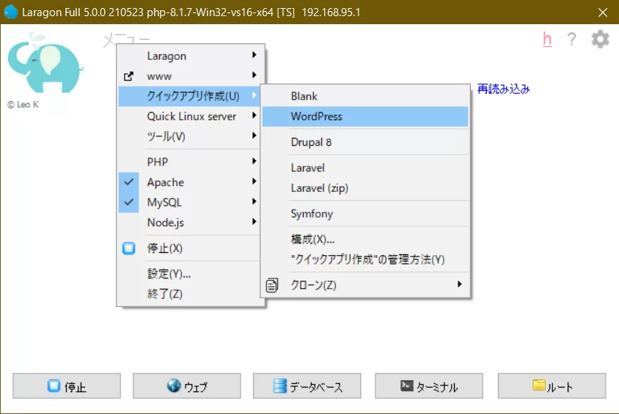Click the © Leo K text
This screenshot has height=414, width=619.
[23, 105]
